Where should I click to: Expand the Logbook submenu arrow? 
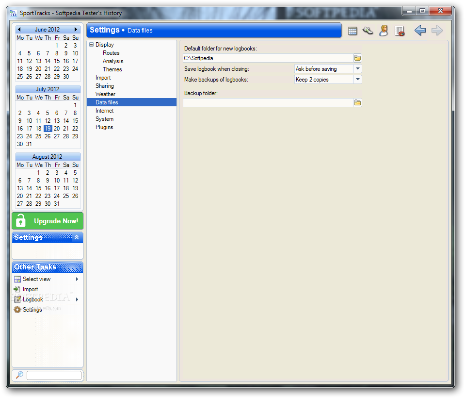click(77, 299)
